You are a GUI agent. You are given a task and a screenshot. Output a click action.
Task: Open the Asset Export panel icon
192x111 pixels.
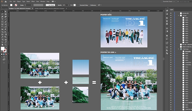point(167,43)
